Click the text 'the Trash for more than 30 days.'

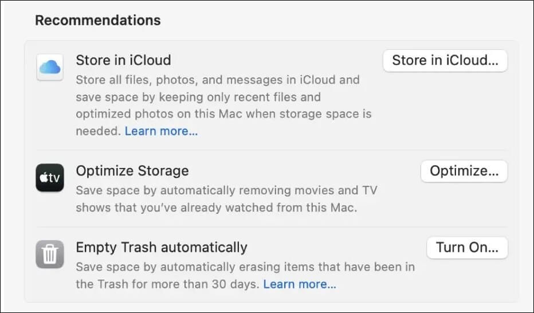coord(167,284)
